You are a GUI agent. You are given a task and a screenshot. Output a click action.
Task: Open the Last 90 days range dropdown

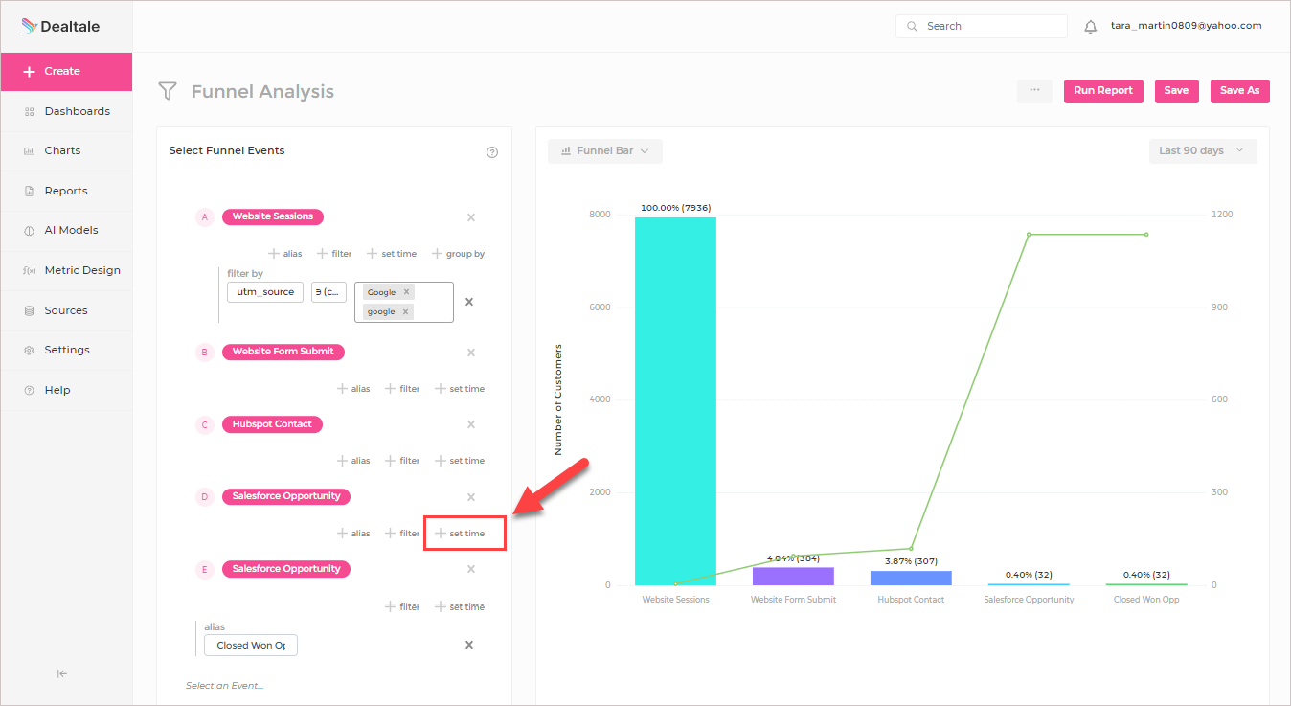(x=1203, y=151)
